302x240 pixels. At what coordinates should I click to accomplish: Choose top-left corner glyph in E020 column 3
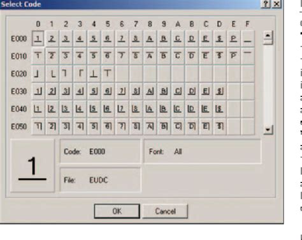(80, 73)
